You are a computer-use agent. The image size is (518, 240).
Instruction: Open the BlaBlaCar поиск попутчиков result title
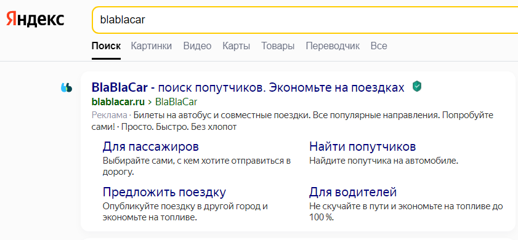(x=248, y=87)
